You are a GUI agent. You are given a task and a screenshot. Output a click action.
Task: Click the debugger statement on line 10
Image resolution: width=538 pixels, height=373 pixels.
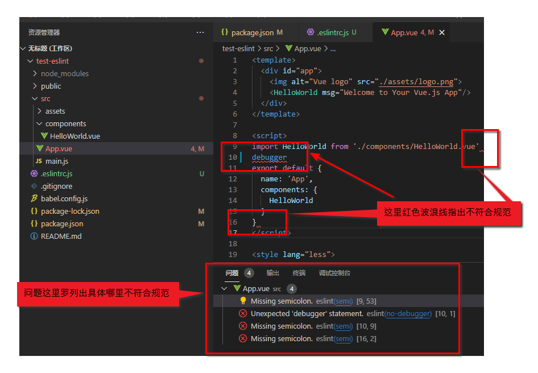(x=270, y=157)
